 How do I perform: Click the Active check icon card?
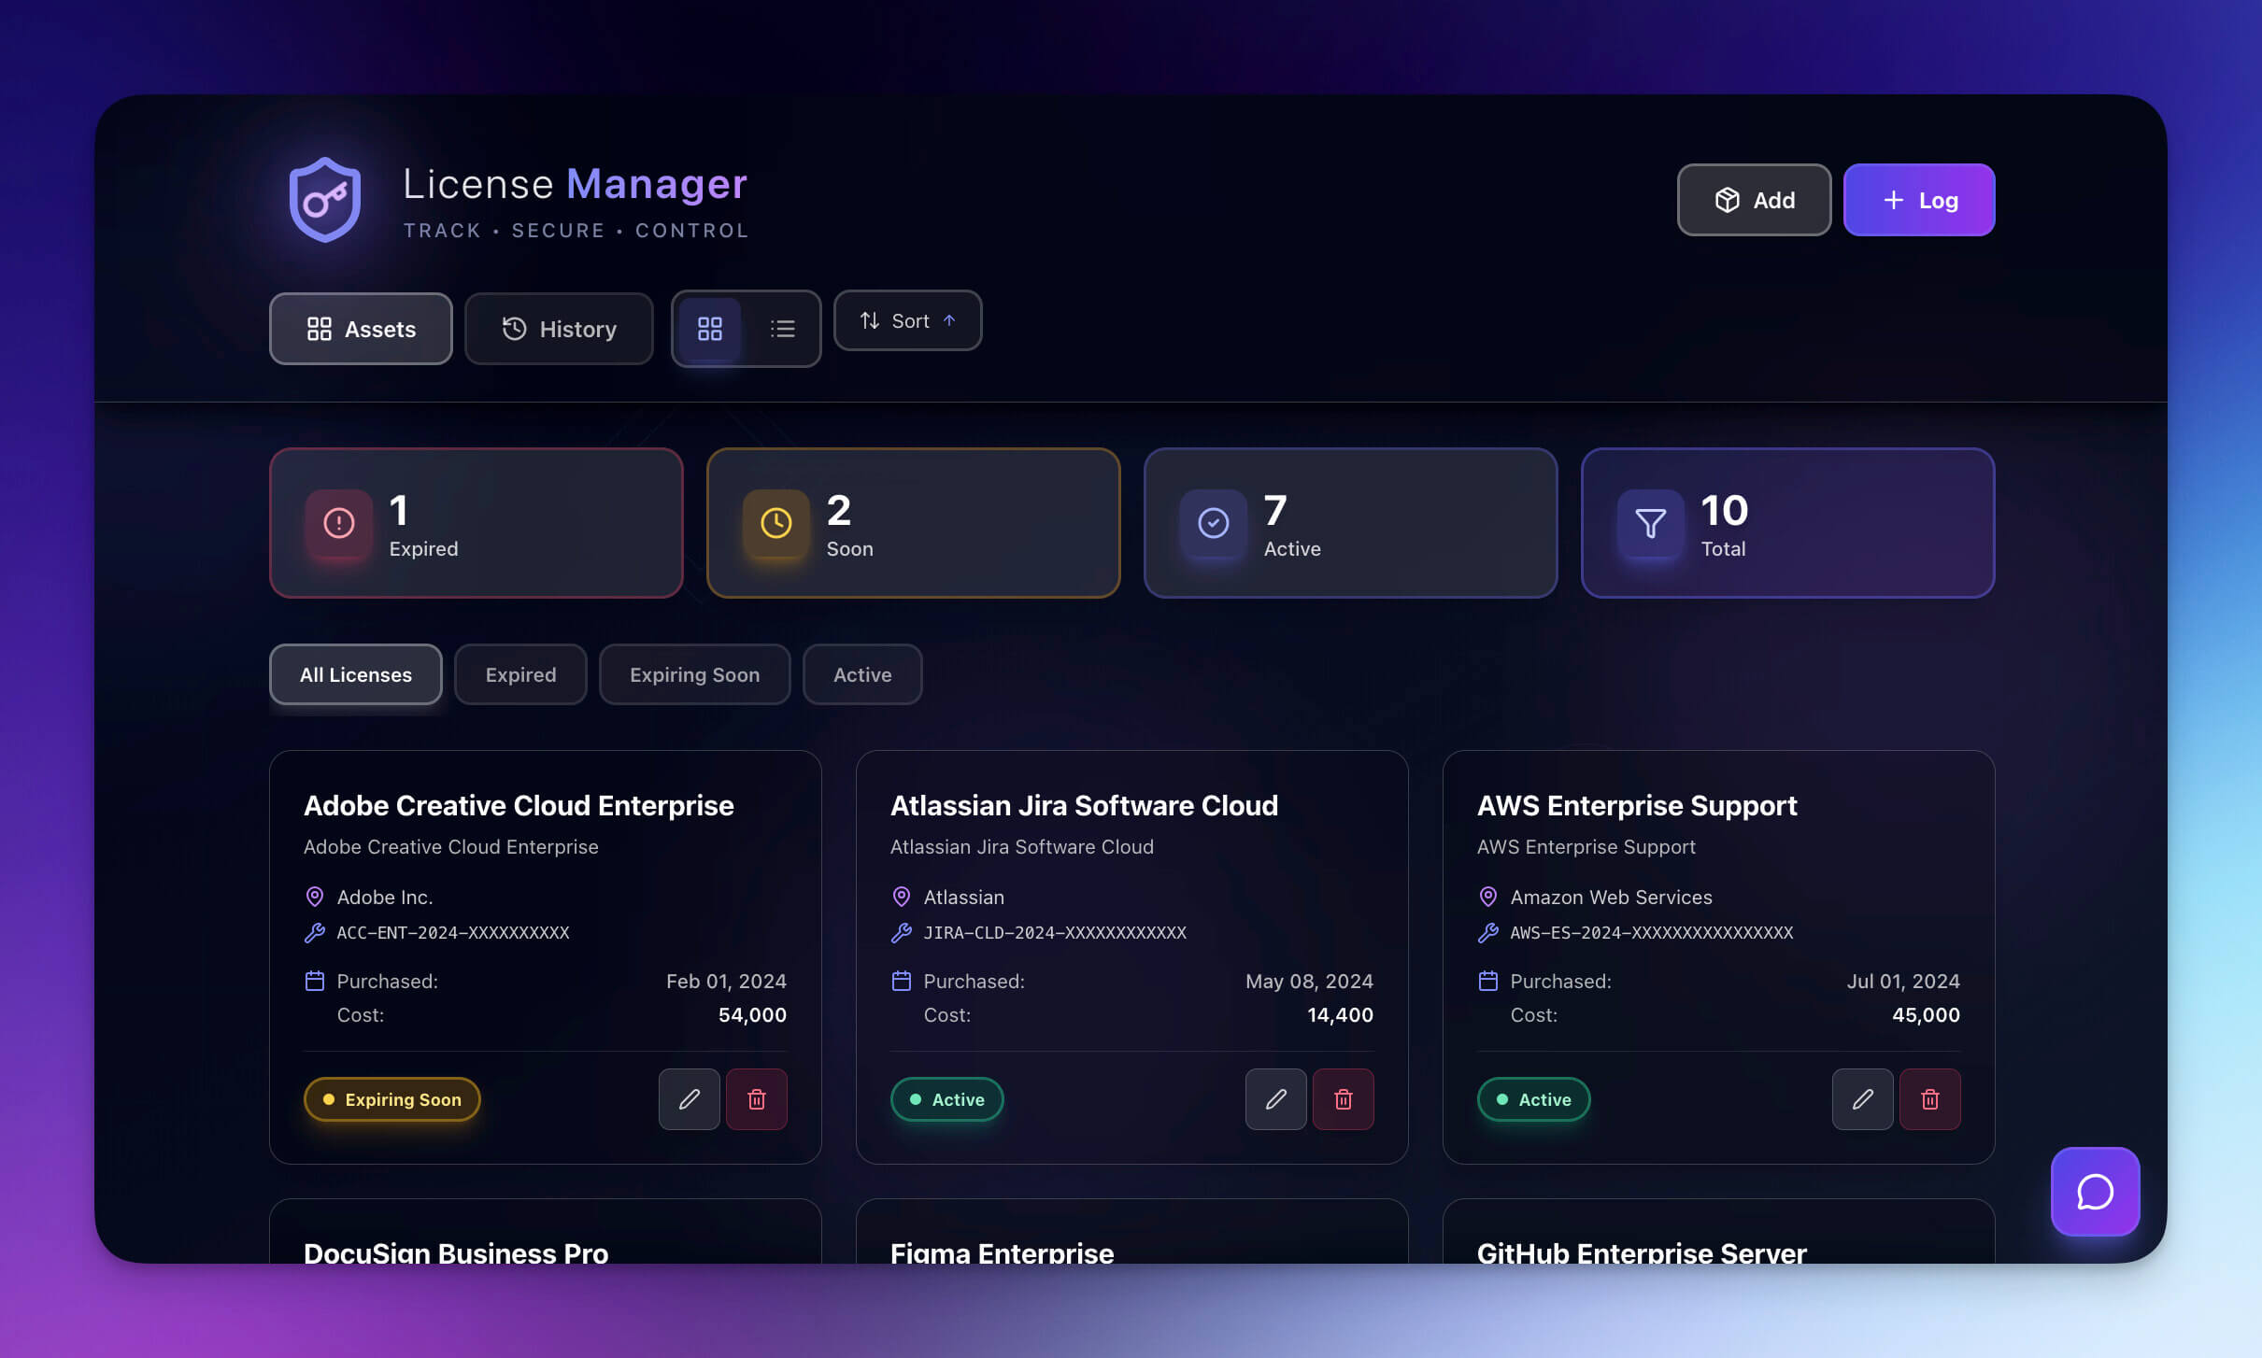click(x=1212, y=524)
